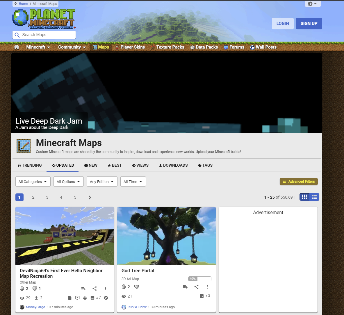Go to next page using arrow

(x=90, y=197)
